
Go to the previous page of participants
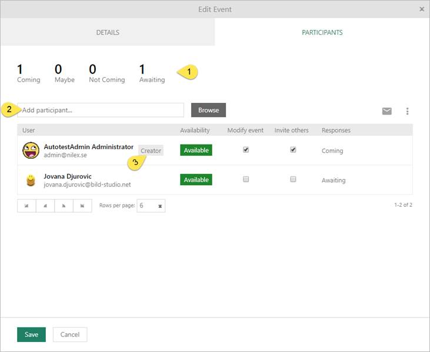[x=45, y=206]
